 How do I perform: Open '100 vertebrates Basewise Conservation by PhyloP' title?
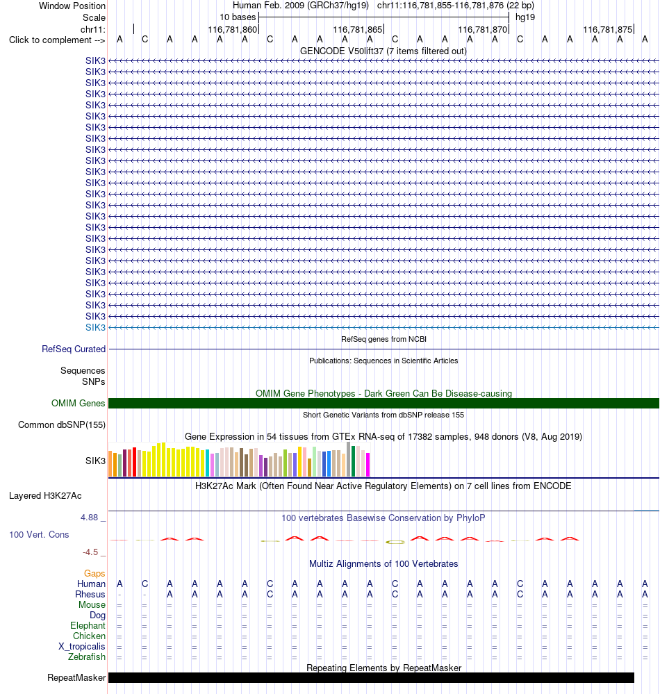point(383,518)
